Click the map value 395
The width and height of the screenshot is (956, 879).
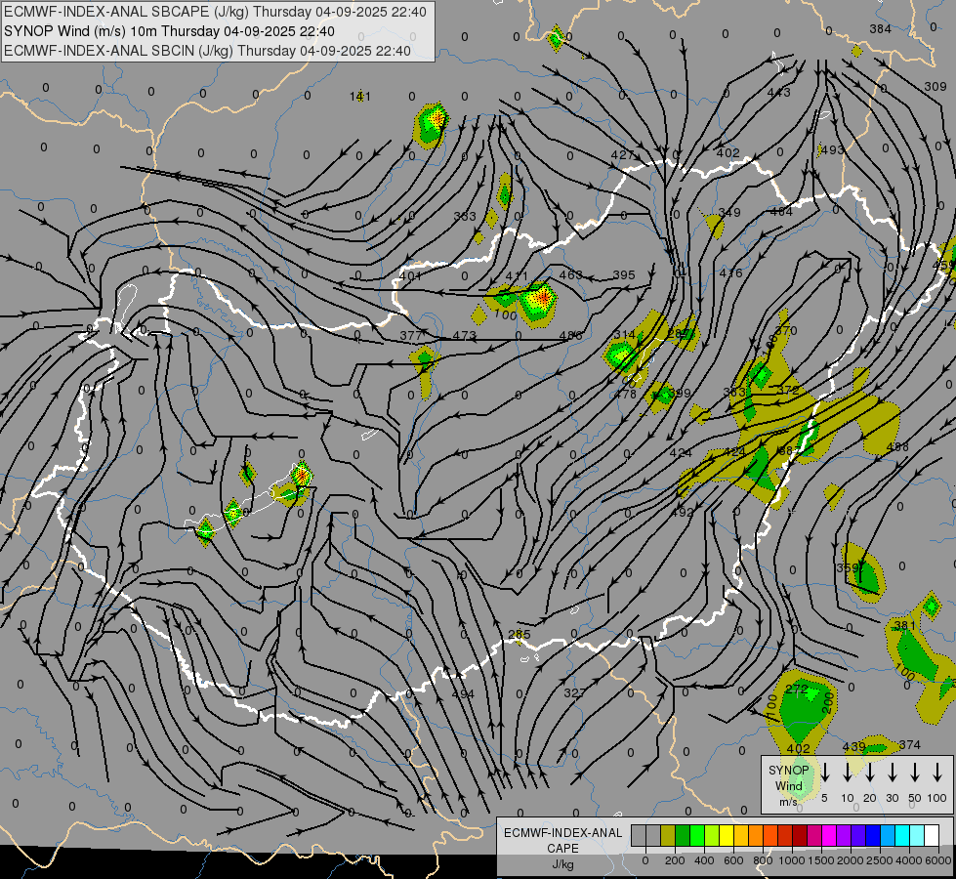624,275
